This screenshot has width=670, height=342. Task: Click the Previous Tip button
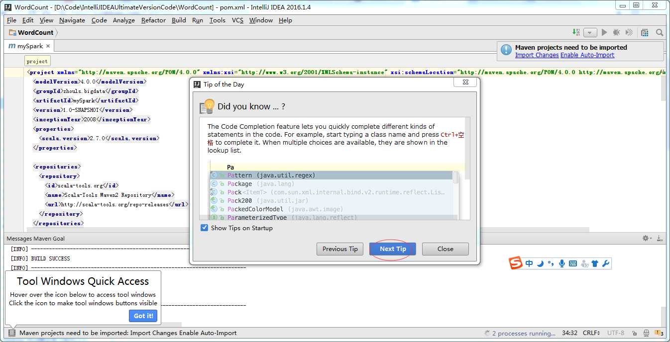340,249
